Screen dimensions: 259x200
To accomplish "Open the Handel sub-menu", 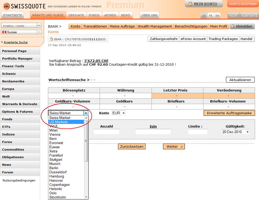I will click(x=246, y=39).
